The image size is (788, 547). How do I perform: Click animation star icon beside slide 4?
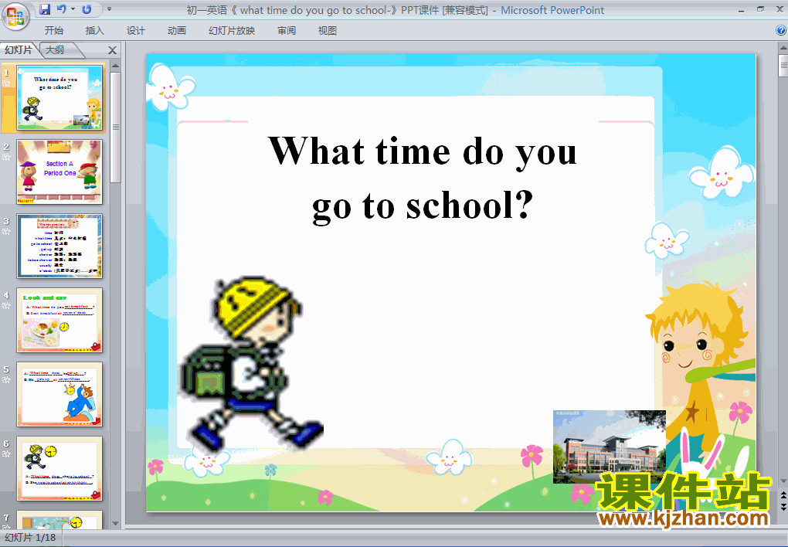[6, 306]
